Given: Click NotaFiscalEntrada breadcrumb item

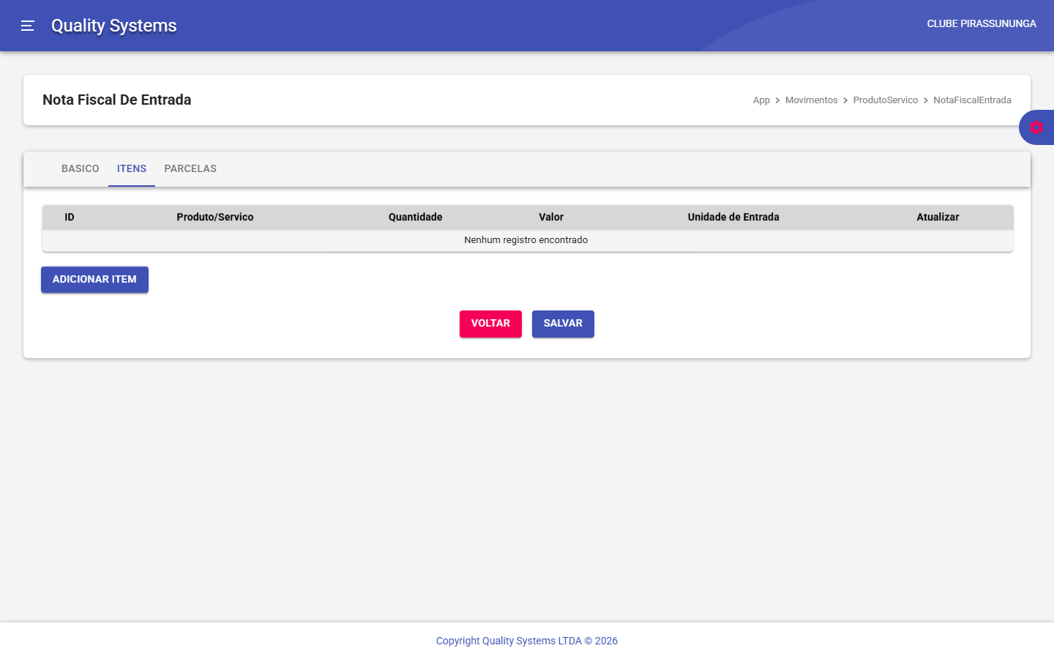Looking at the screenshot, I should pos(972,100).
